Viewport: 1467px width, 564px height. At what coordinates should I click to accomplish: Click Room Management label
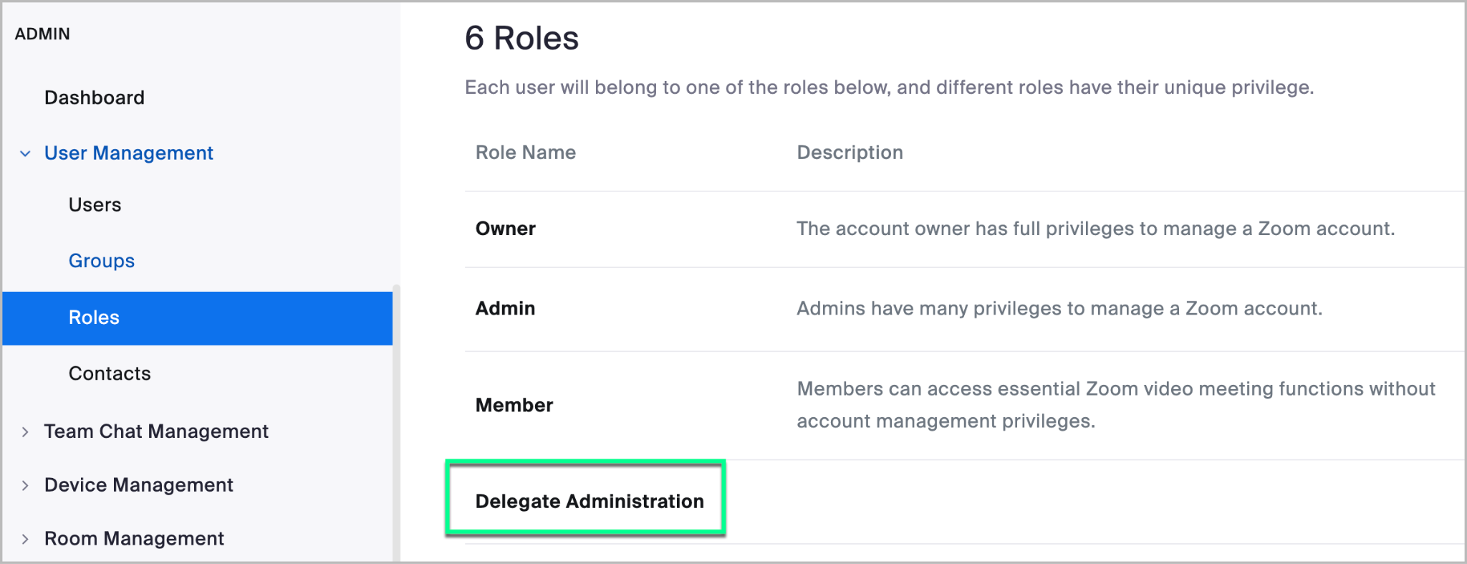pyautogui.click(x=134, y=539)
